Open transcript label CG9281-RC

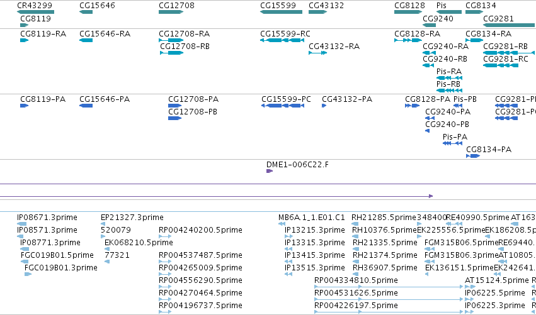point(506,59)
